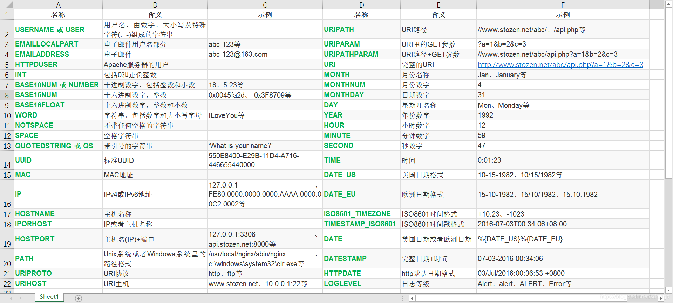Select the 0:01:23 time example cell

[563, 160]
